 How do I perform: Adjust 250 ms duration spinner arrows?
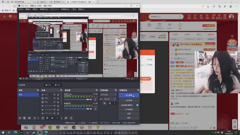(115, 99)
